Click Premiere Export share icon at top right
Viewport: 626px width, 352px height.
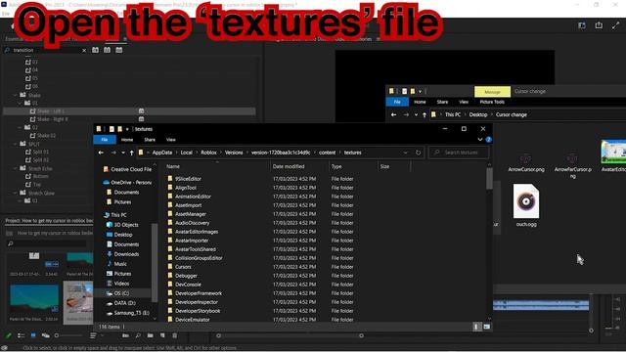(599, 25)
